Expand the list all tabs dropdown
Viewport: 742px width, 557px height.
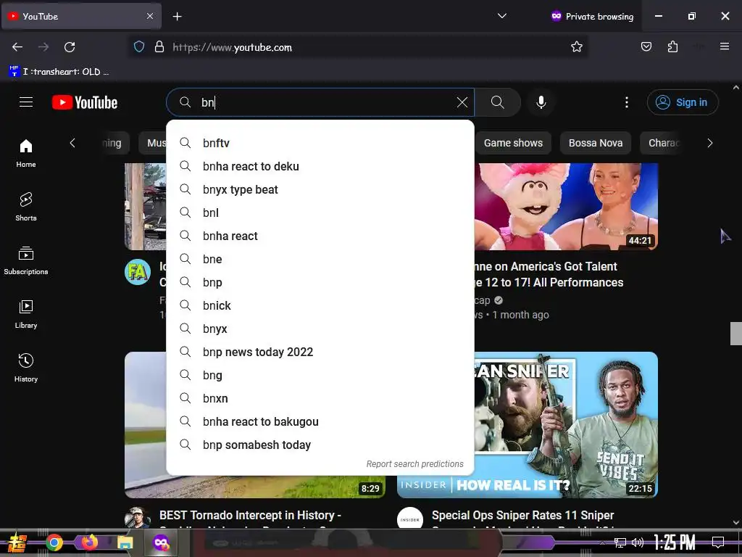(x=502, y=16)
